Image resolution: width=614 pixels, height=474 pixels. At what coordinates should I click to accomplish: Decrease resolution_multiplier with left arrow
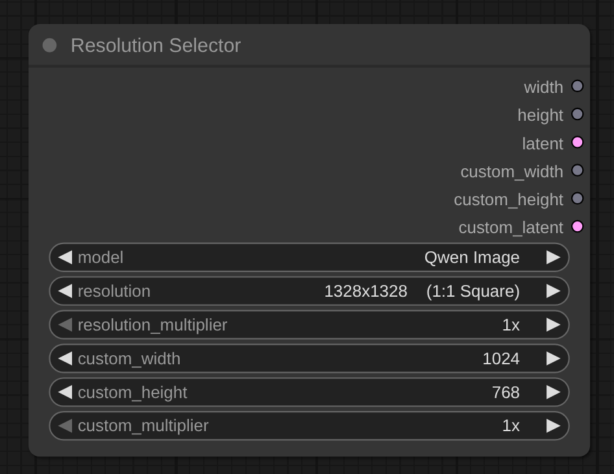click(65, 325)
